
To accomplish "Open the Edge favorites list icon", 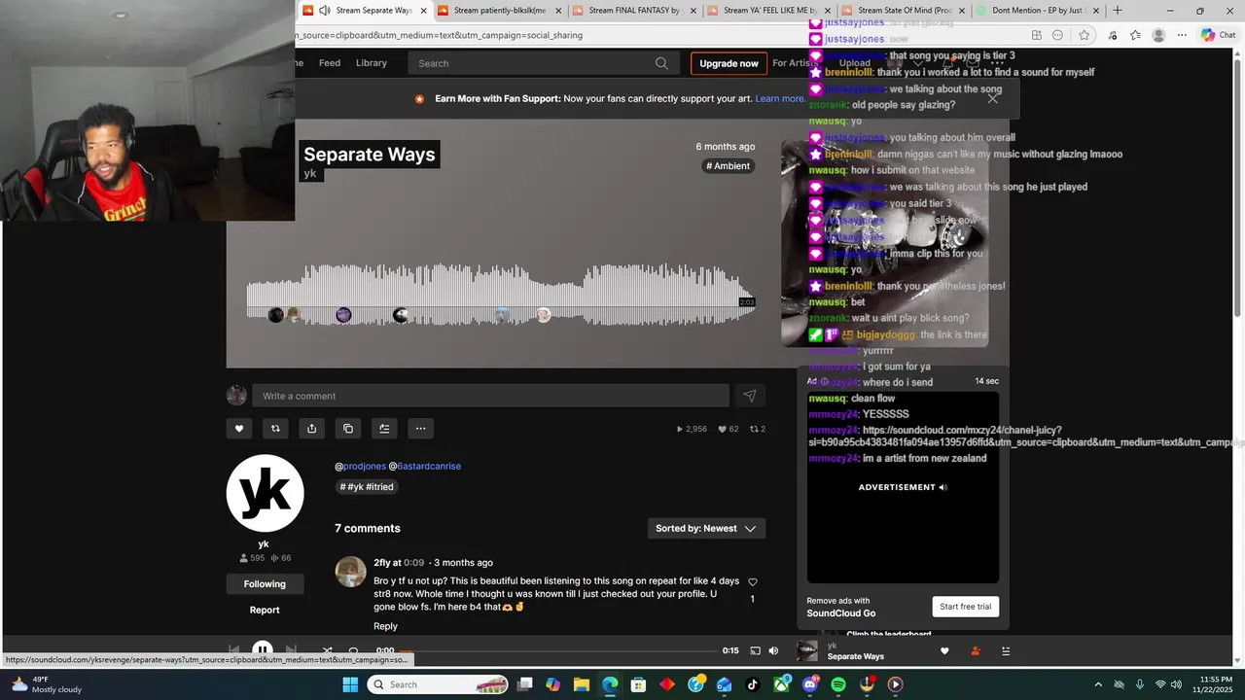I will [x=1135, y=35].
